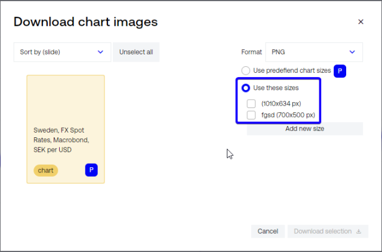Click the yellow chart tag label

pyautogui.click(x=46, y=170)
